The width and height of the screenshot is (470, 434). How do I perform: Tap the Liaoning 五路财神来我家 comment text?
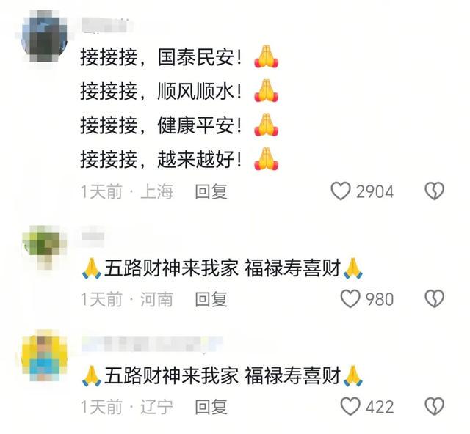[x=222, y=375]
